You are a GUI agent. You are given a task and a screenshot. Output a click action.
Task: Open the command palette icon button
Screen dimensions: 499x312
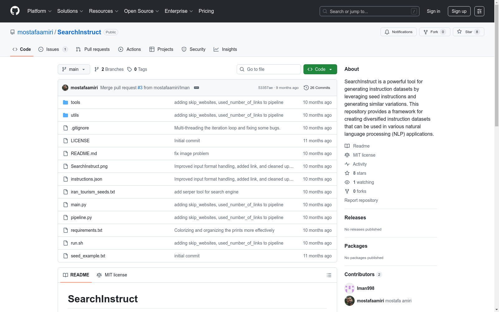click(479, 11)
